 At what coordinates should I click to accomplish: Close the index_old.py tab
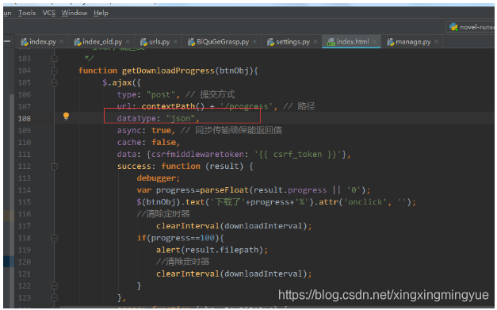click(128, 42)
